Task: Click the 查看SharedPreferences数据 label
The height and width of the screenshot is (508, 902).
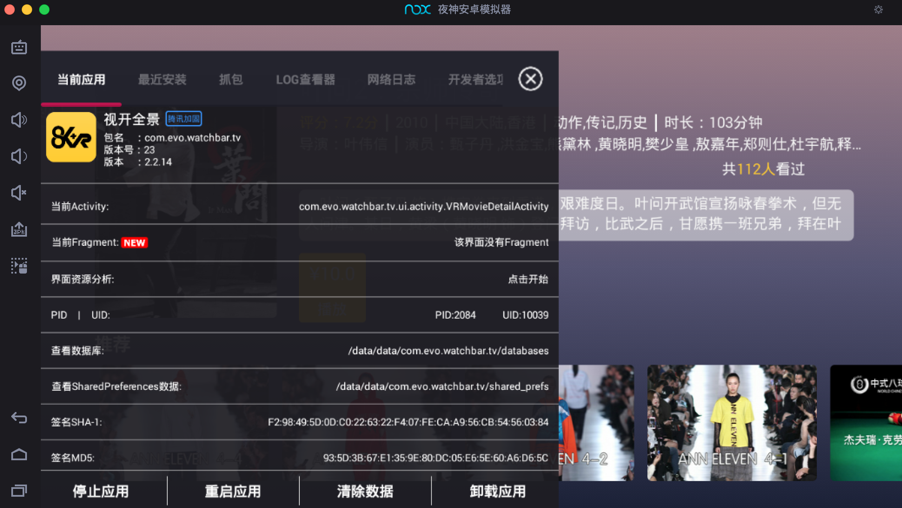Action: click(x=116, y=386)
